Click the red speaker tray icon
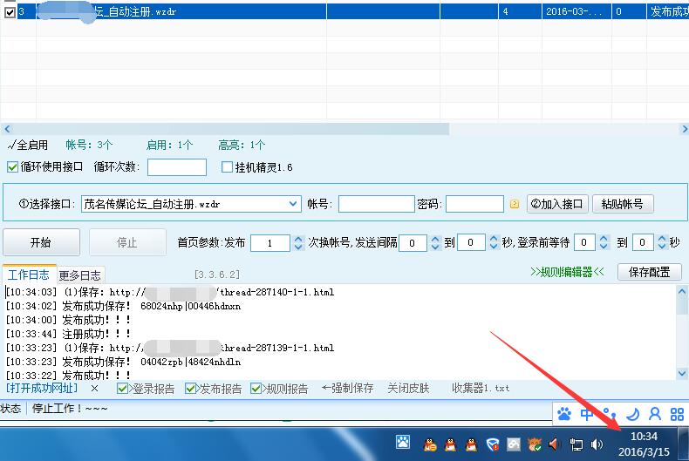Screen dimensions: 689x461 [555, 444]
